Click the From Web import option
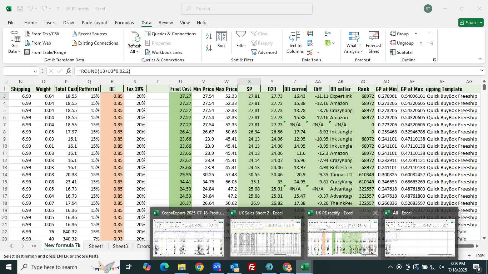Image resolution: width=488 pixels, height=274 pixels. (38, 43)
